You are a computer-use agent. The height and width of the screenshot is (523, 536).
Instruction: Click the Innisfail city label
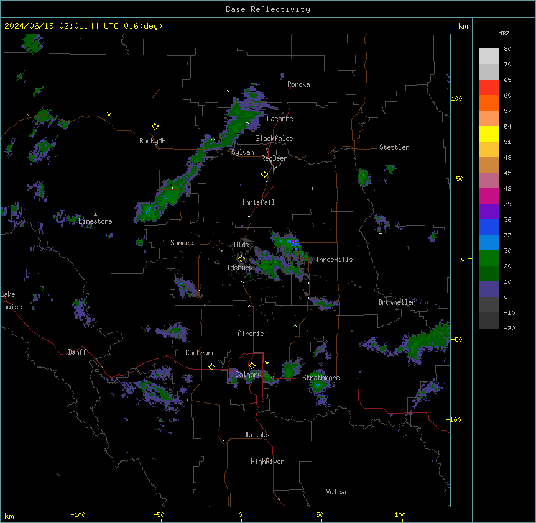258,202
